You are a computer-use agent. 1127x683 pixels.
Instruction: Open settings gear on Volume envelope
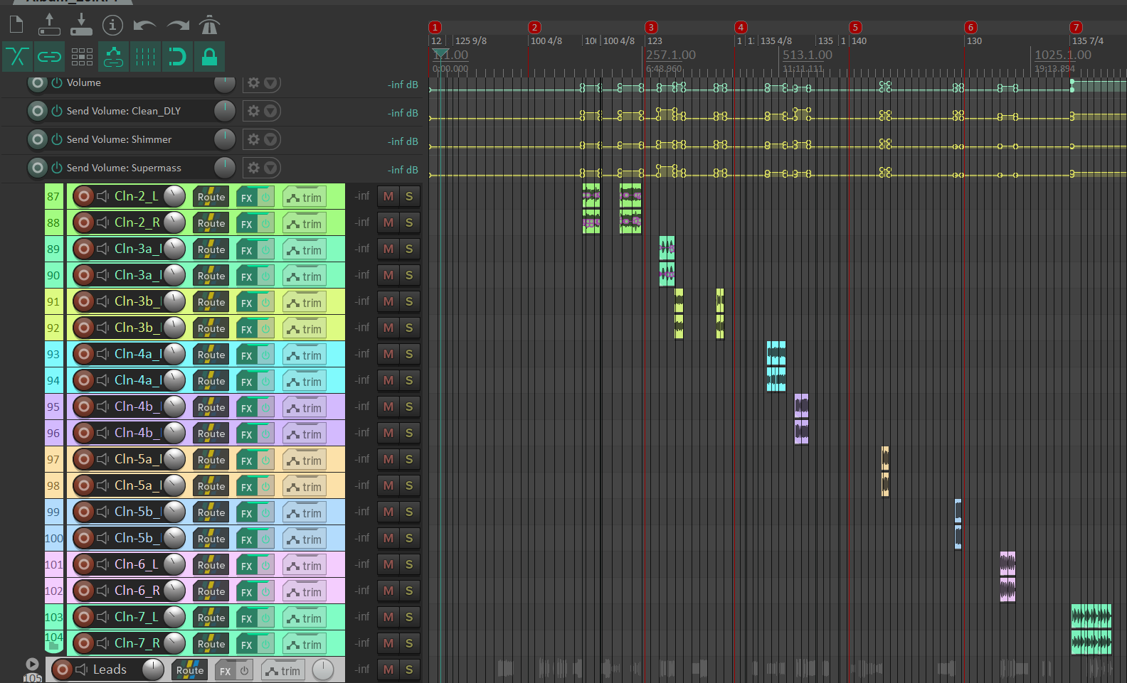pyautogui.click(x=253, y=82)
